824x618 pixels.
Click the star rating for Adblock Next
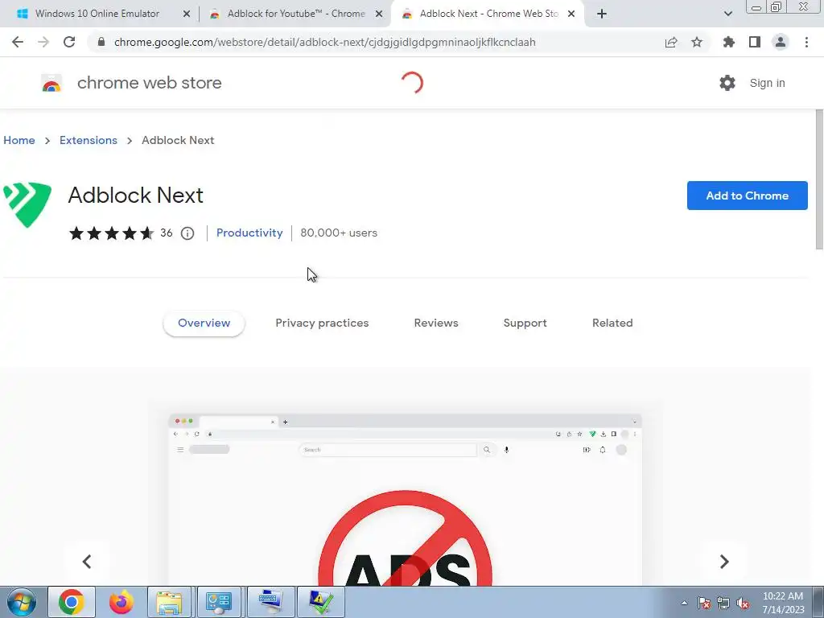[x=111, y=233]
